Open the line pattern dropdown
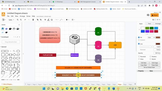Viewport: 162px width, 91px height. pyautogui.click(x=146, y=47)
